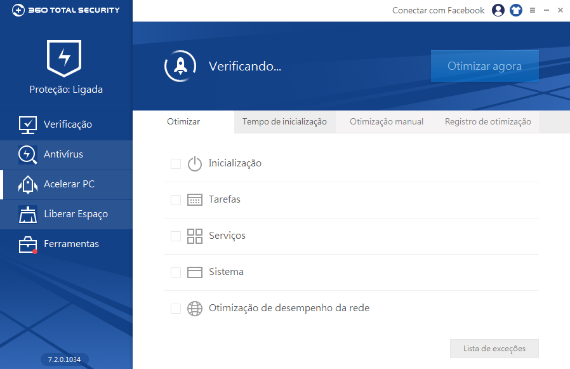Click the user account avatar icon
Viewport: 570px width, 369px height.
click(498, 10)
